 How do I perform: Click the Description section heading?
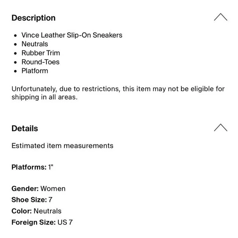pyautogui.click(x=34, y=18)
